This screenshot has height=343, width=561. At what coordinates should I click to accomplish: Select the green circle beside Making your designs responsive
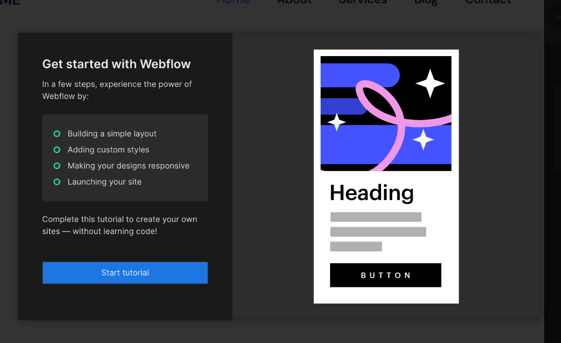pos(57,165)
